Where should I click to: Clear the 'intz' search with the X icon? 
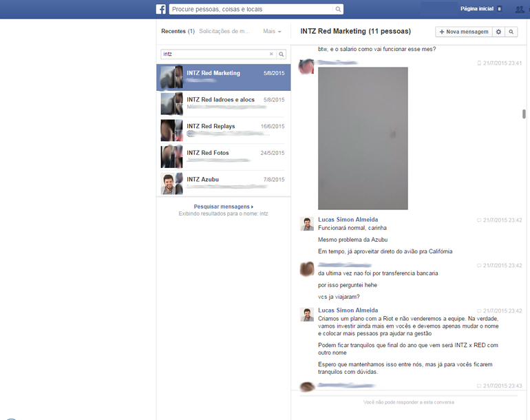pyautogui.click(x=271, y=54)
